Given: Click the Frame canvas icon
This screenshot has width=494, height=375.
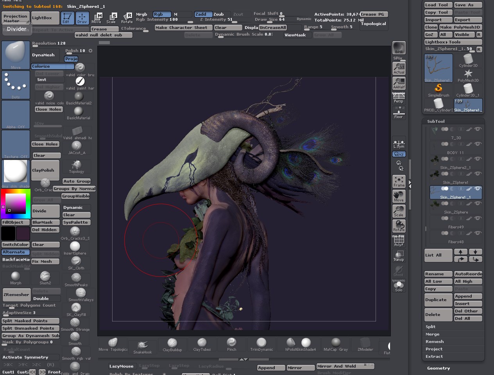Looking at the screenshot, I should point(399,181).
